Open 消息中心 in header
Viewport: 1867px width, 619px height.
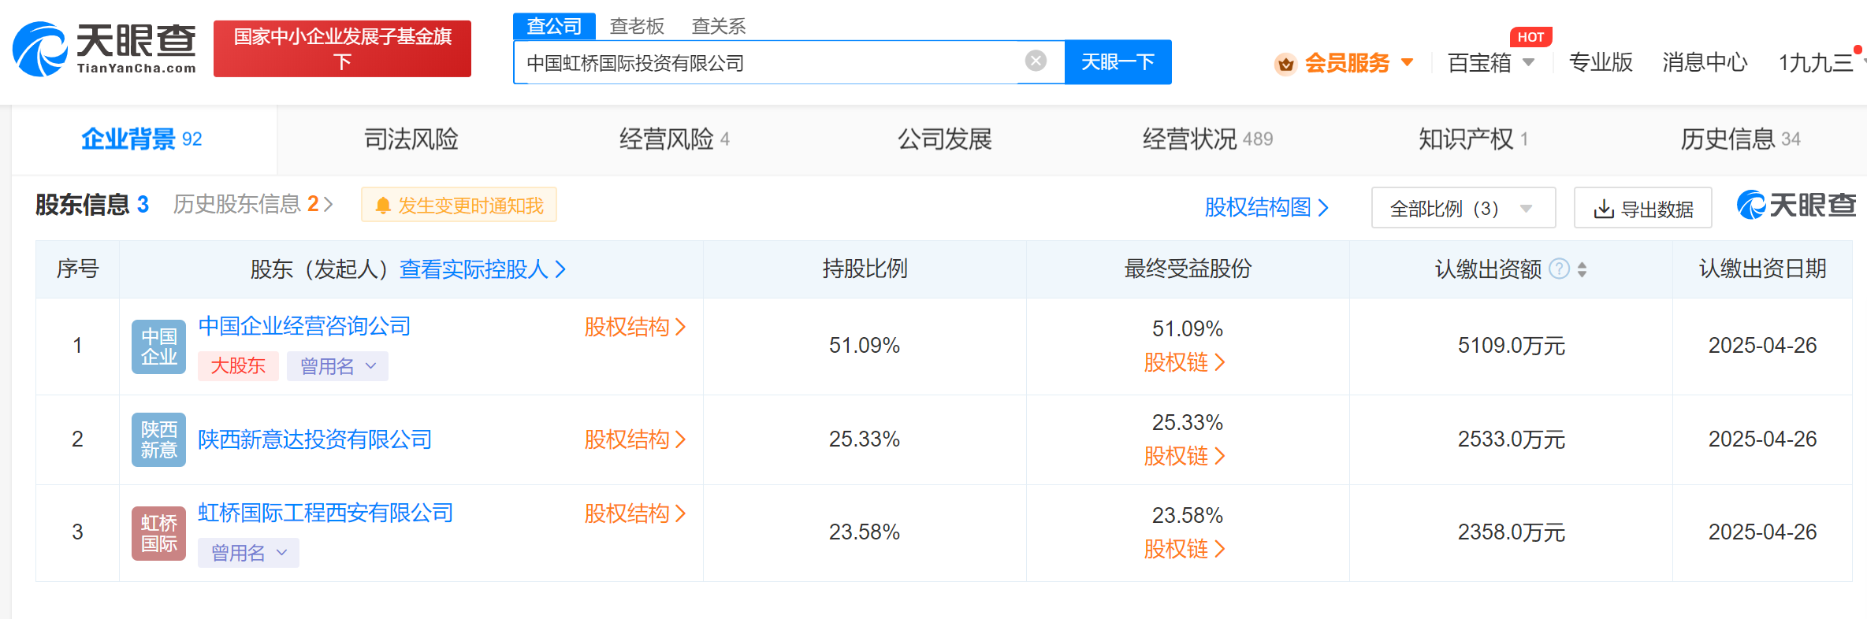[x=1705, y=63]
